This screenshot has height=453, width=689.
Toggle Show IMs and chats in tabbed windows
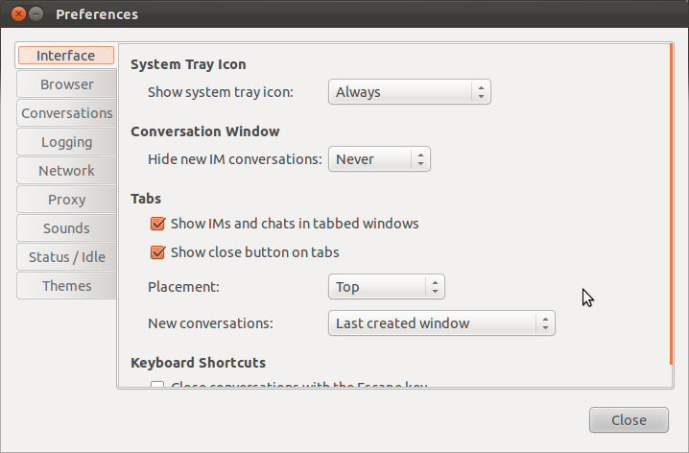point(158,225)
